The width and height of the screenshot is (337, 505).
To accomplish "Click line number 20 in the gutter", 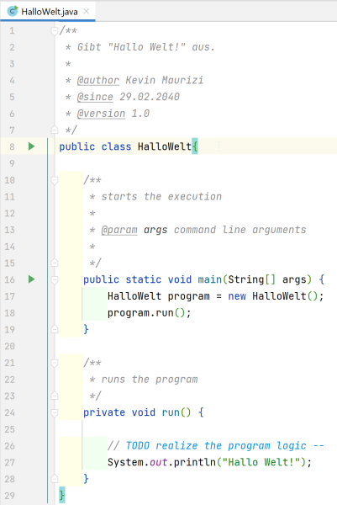I will pos(9,346).
